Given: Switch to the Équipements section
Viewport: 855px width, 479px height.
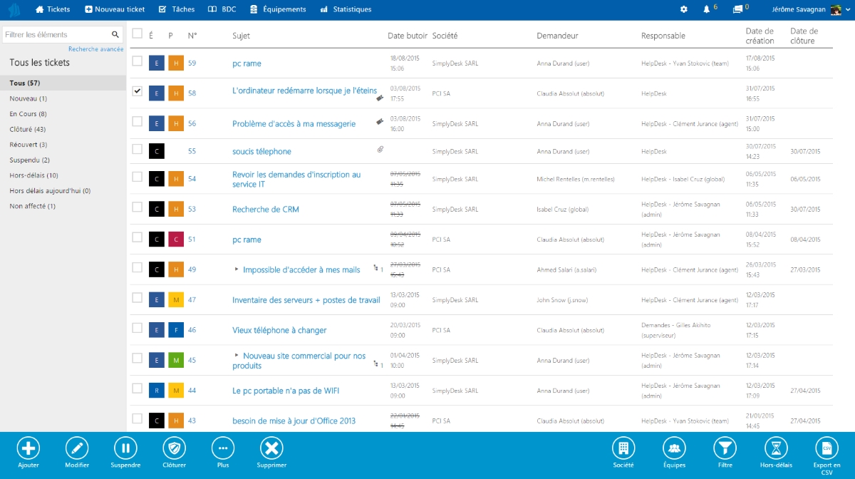Looking at the screenshot, I should point(278,9).
